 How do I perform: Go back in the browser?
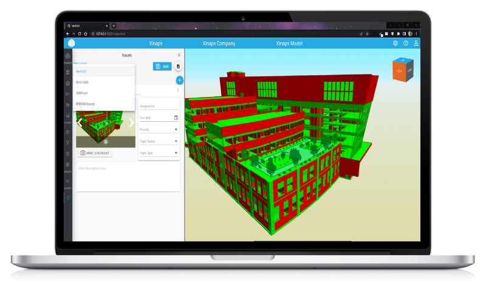point(67,34)
